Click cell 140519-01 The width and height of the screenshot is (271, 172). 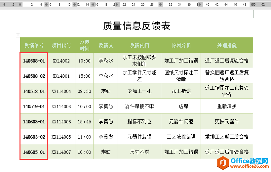[34, 107]
